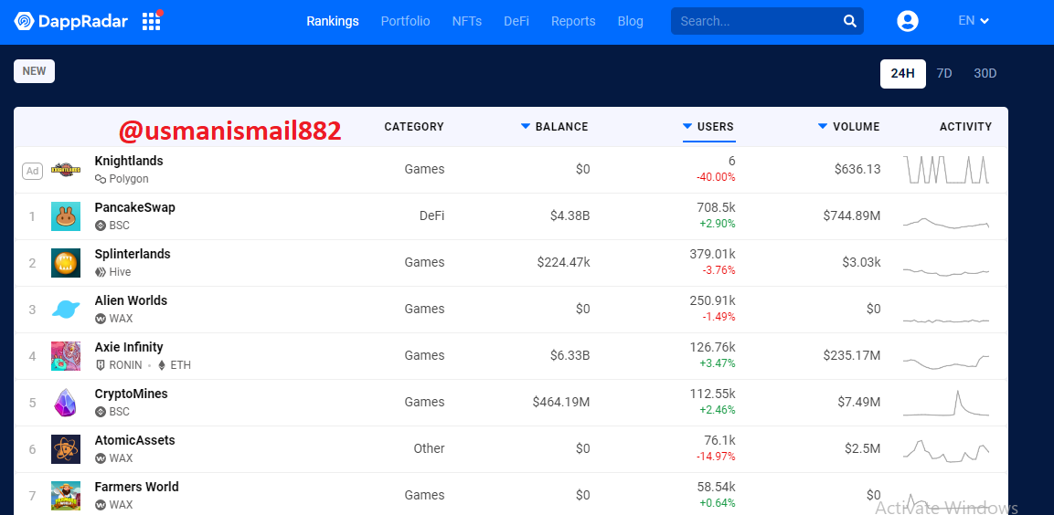Image resolution: width=1054 pixels, height=515 pixels.
Task: Open the Portfolio nav tab
Action: coord(405,22)
